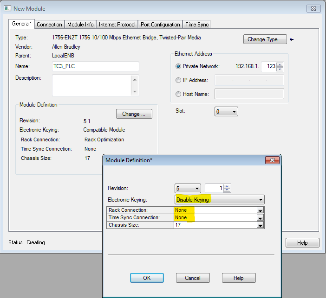Click the 1756-EN2T type description text

pyautogui.click(x=126, y=38)
